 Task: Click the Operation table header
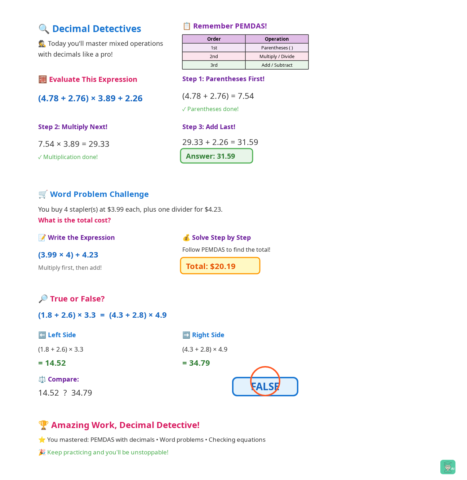tap(277, 39)
